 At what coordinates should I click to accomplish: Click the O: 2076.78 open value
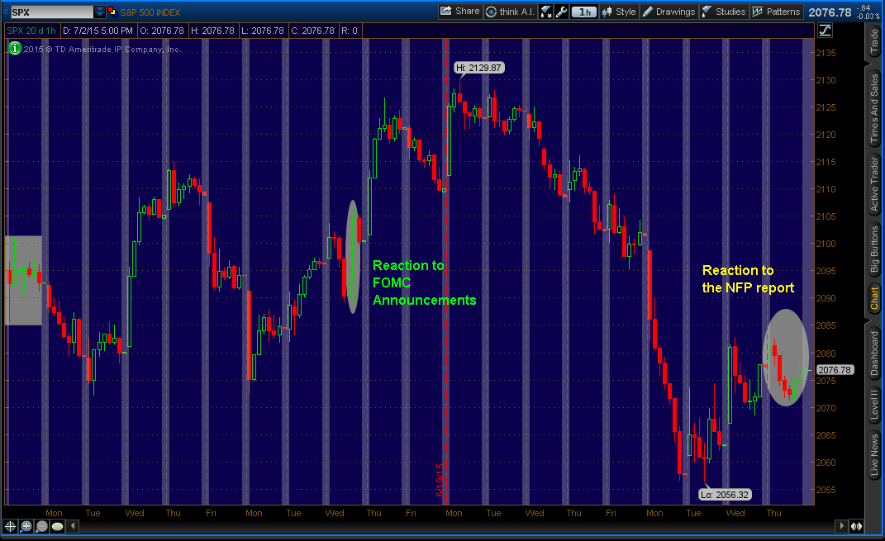(162, 31)
